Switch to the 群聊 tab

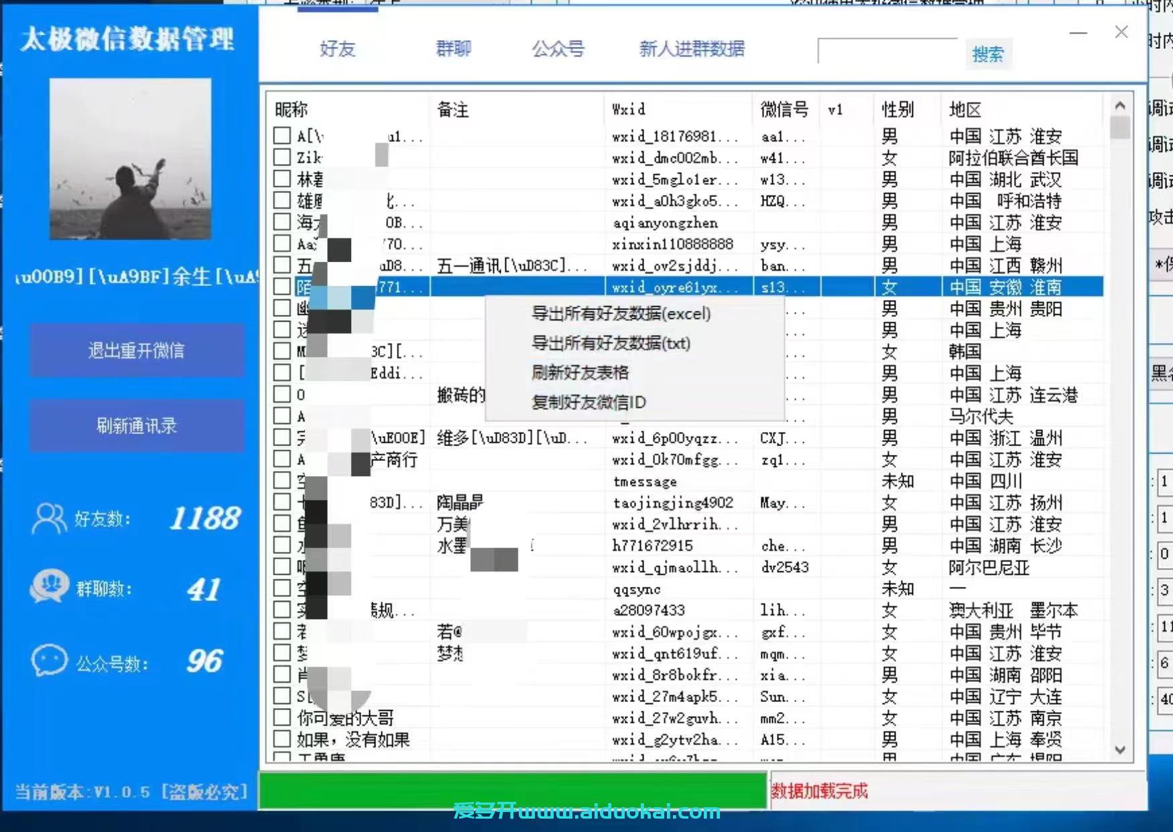coord(454,49)
